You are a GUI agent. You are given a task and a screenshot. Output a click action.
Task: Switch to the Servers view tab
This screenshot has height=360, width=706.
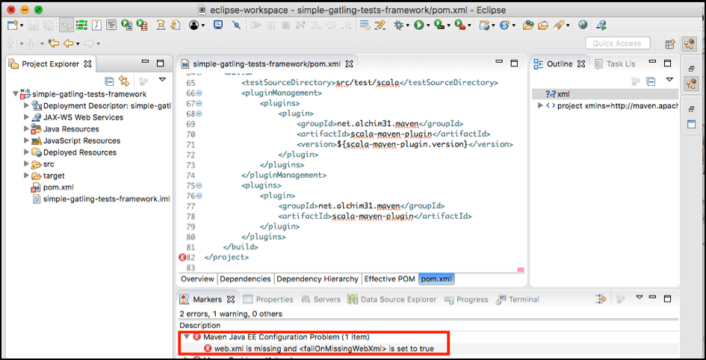(321, 300)
